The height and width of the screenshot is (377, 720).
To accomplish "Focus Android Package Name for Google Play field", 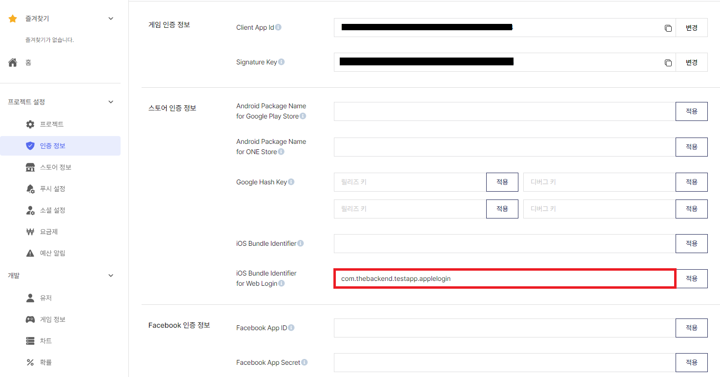I will (505, 111).
